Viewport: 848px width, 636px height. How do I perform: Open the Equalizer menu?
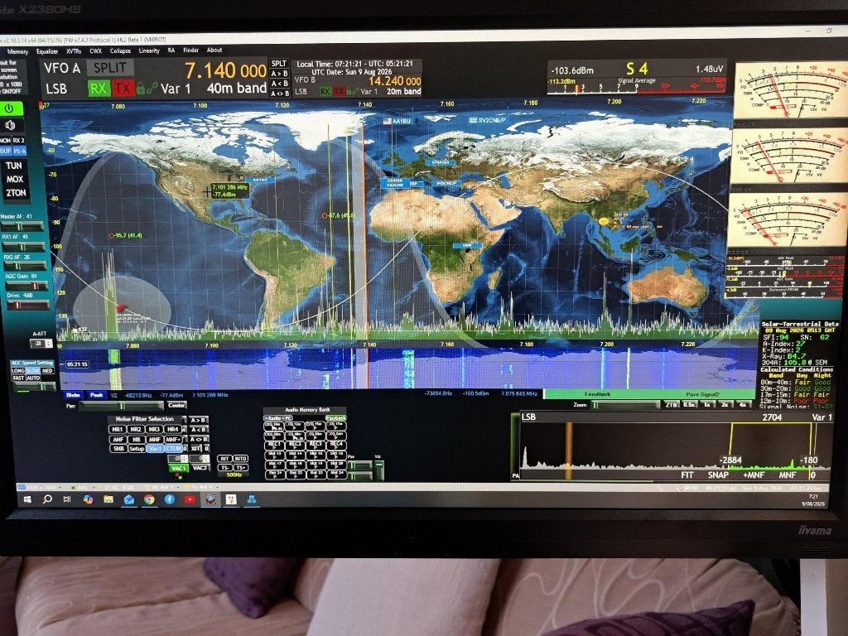(x=47, y=51)
